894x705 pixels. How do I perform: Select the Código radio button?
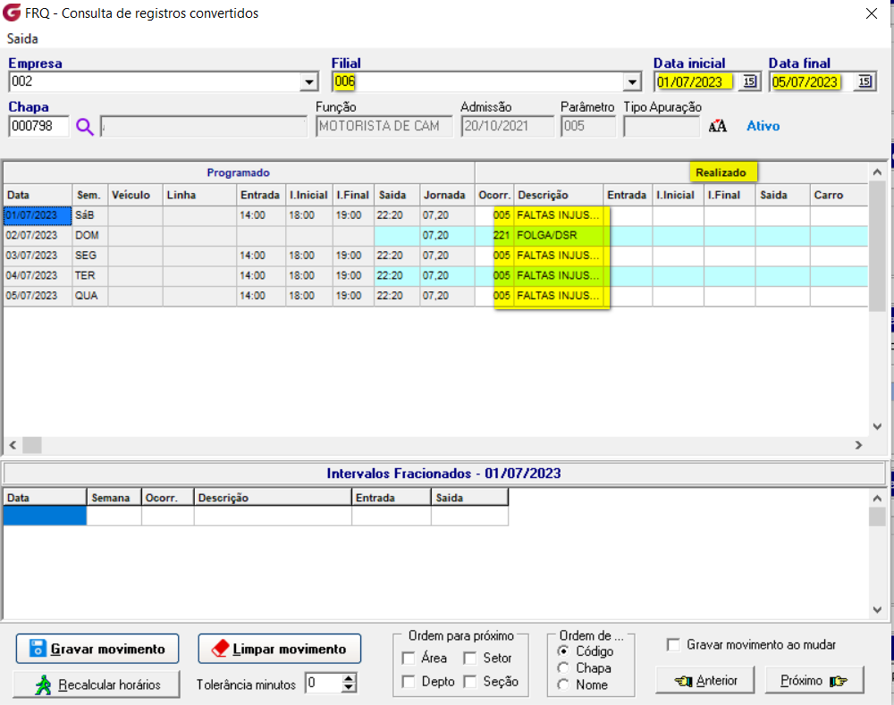point(563,650)
